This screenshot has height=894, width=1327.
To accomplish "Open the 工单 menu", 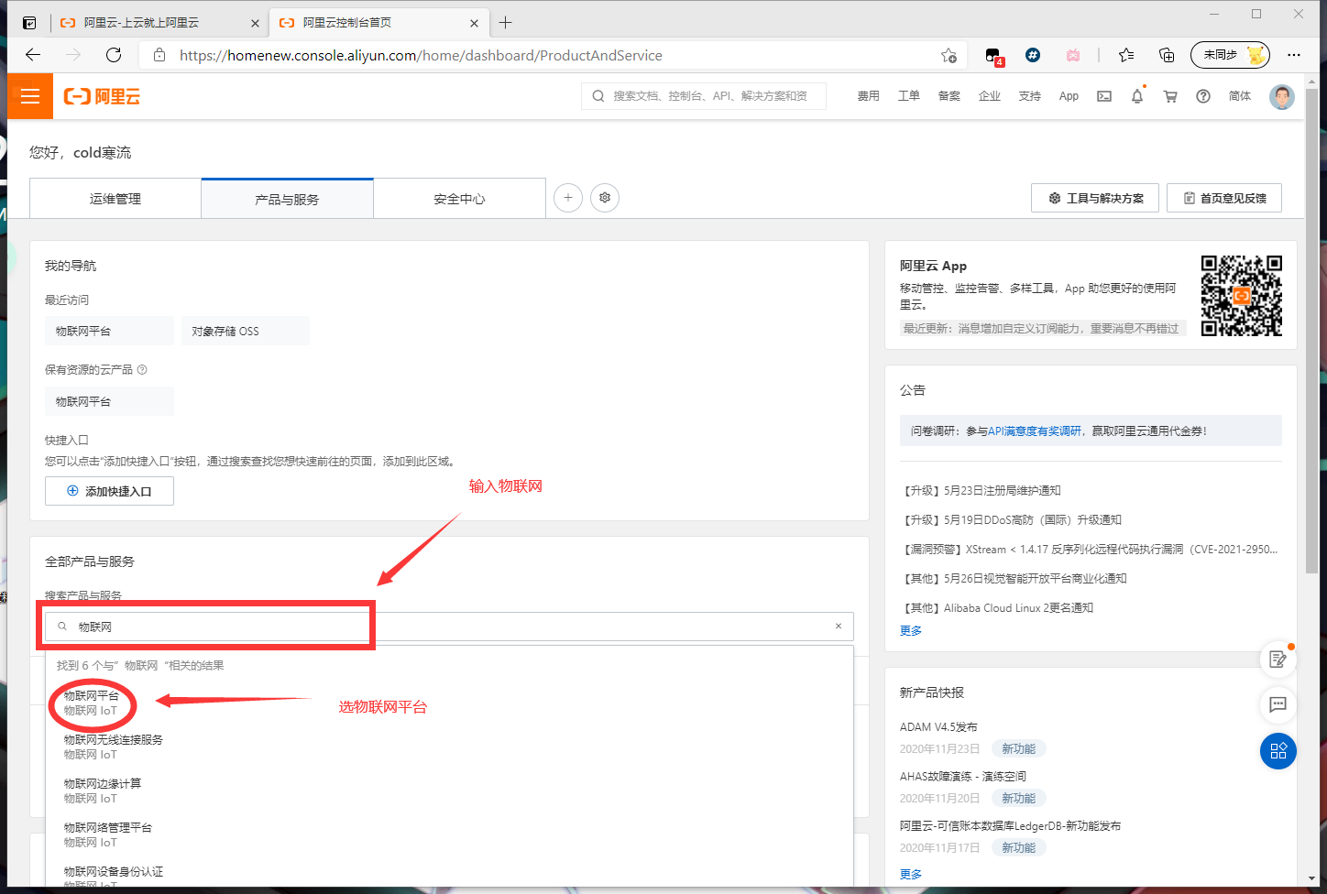I will pyautogui.click(x=909, y=96).
